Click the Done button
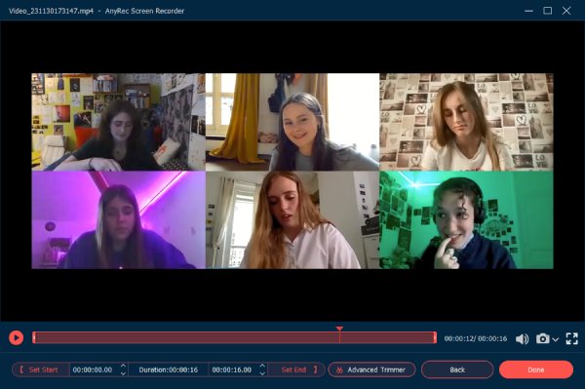This screenshot has width=585, height=389. pos(536,370)
